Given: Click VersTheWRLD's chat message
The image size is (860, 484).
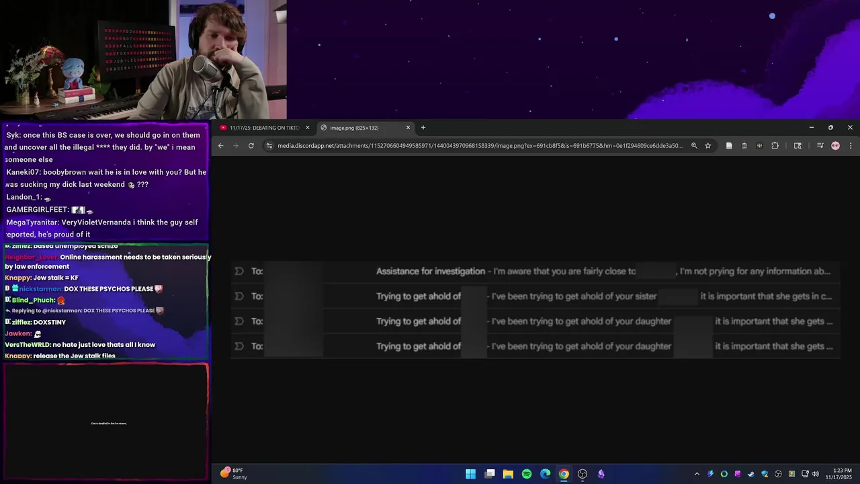Looking at the screenshot, I should tap(80, 345).
